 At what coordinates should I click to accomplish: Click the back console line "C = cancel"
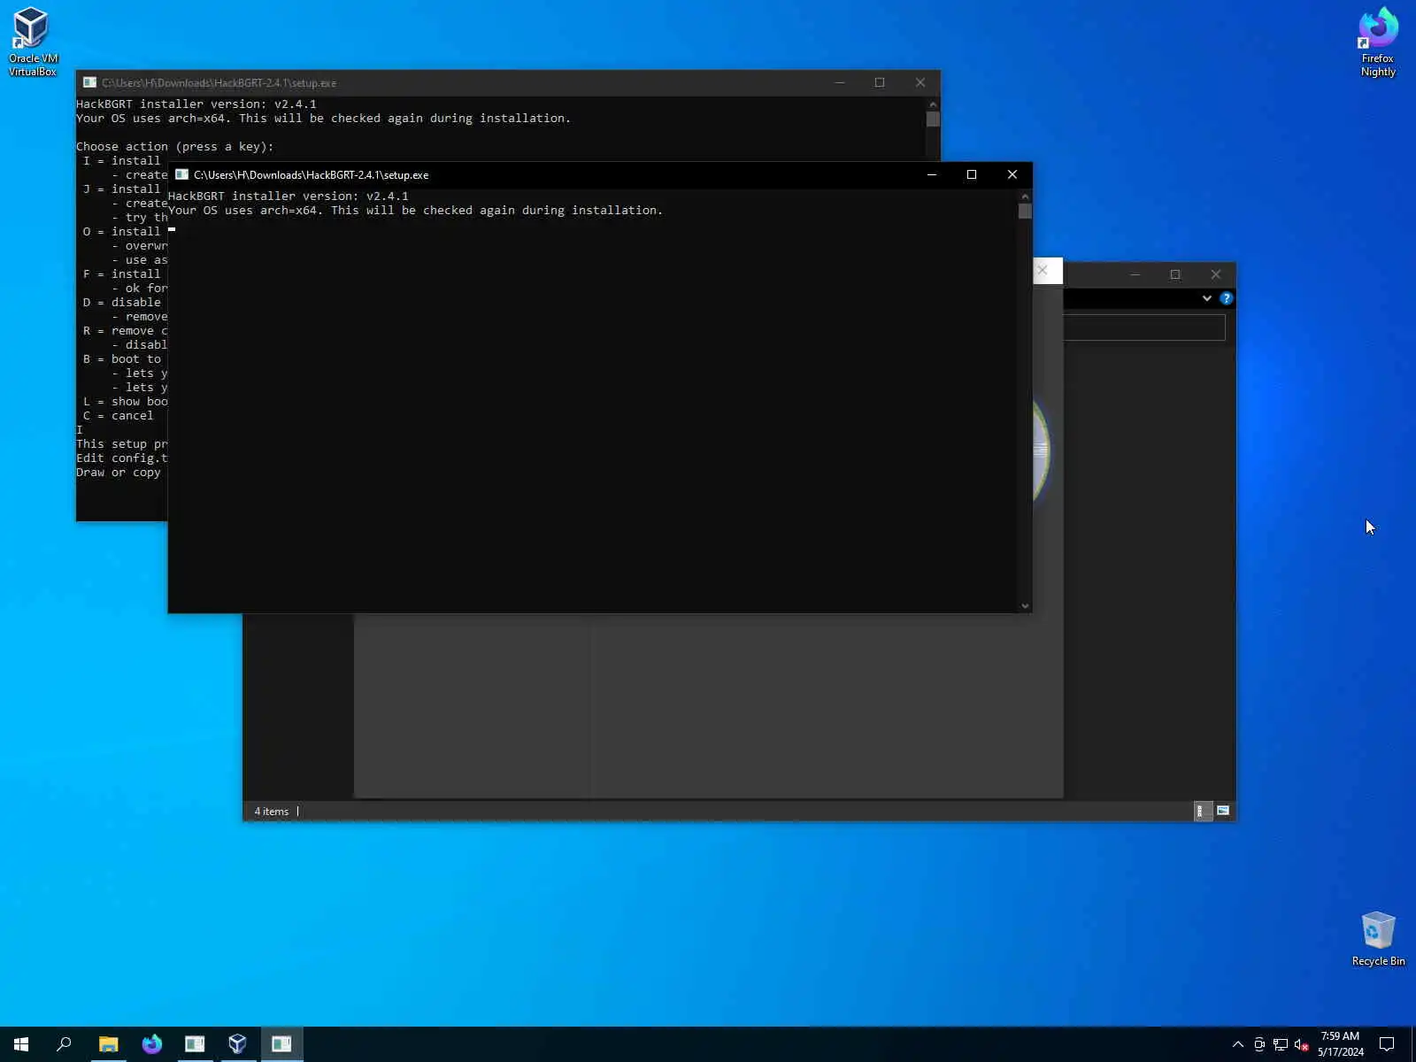118,416
